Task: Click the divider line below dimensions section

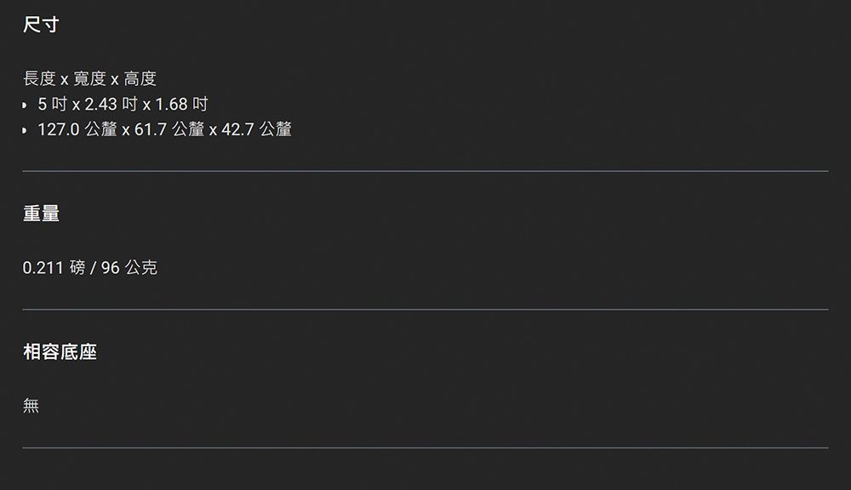Action: pos(425,171)
